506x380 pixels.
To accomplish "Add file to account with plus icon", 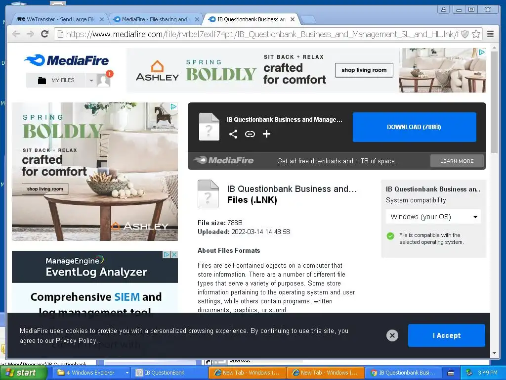I will 266,134.
